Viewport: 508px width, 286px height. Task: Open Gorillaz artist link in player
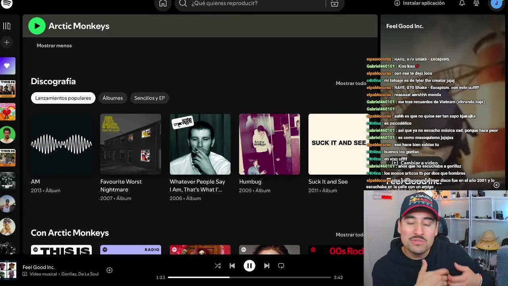(70, 274)
